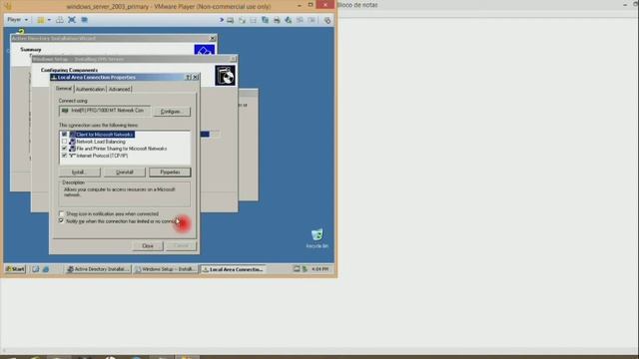Switch to the General tab
The width and height of the screenshot is (639, 359).
point(64,89)
